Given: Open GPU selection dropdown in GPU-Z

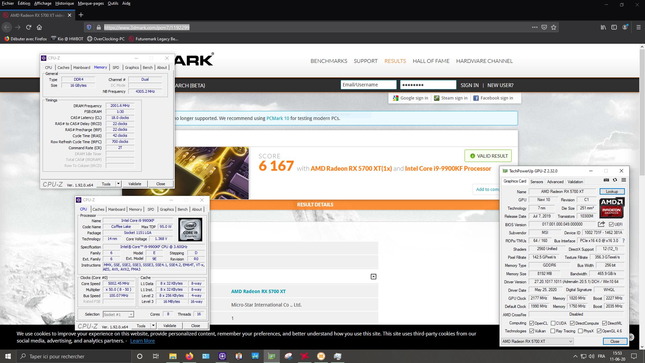Looking at the screenshot, I should 537,341.
